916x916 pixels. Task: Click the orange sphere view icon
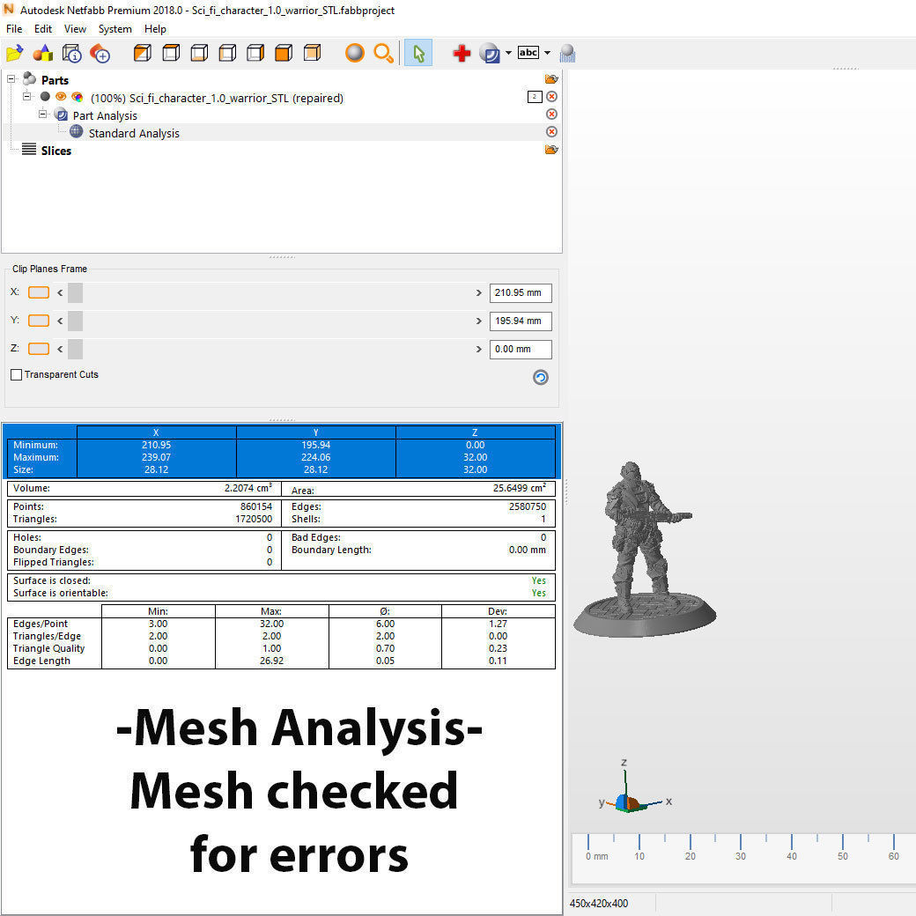tap(354, 54)
